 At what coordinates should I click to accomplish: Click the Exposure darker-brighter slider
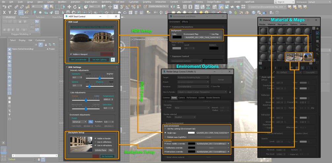click(x=99, y=78)
